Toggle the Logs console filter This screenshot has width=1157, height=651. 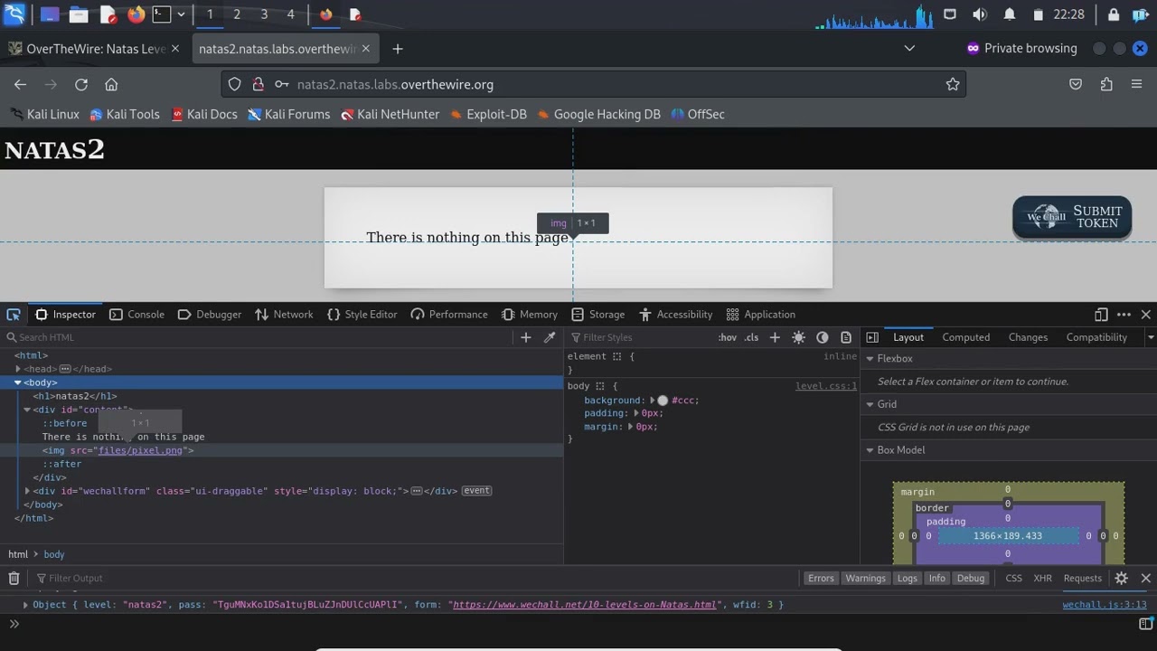[907, 579]
